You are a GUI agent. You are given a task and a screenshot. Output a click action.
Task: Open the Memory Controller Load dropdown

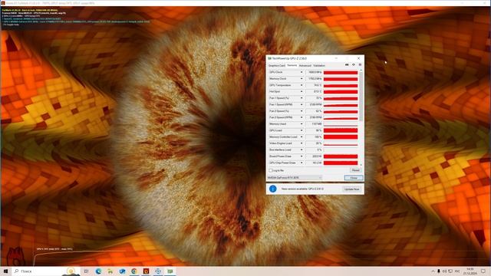[302, 136]
